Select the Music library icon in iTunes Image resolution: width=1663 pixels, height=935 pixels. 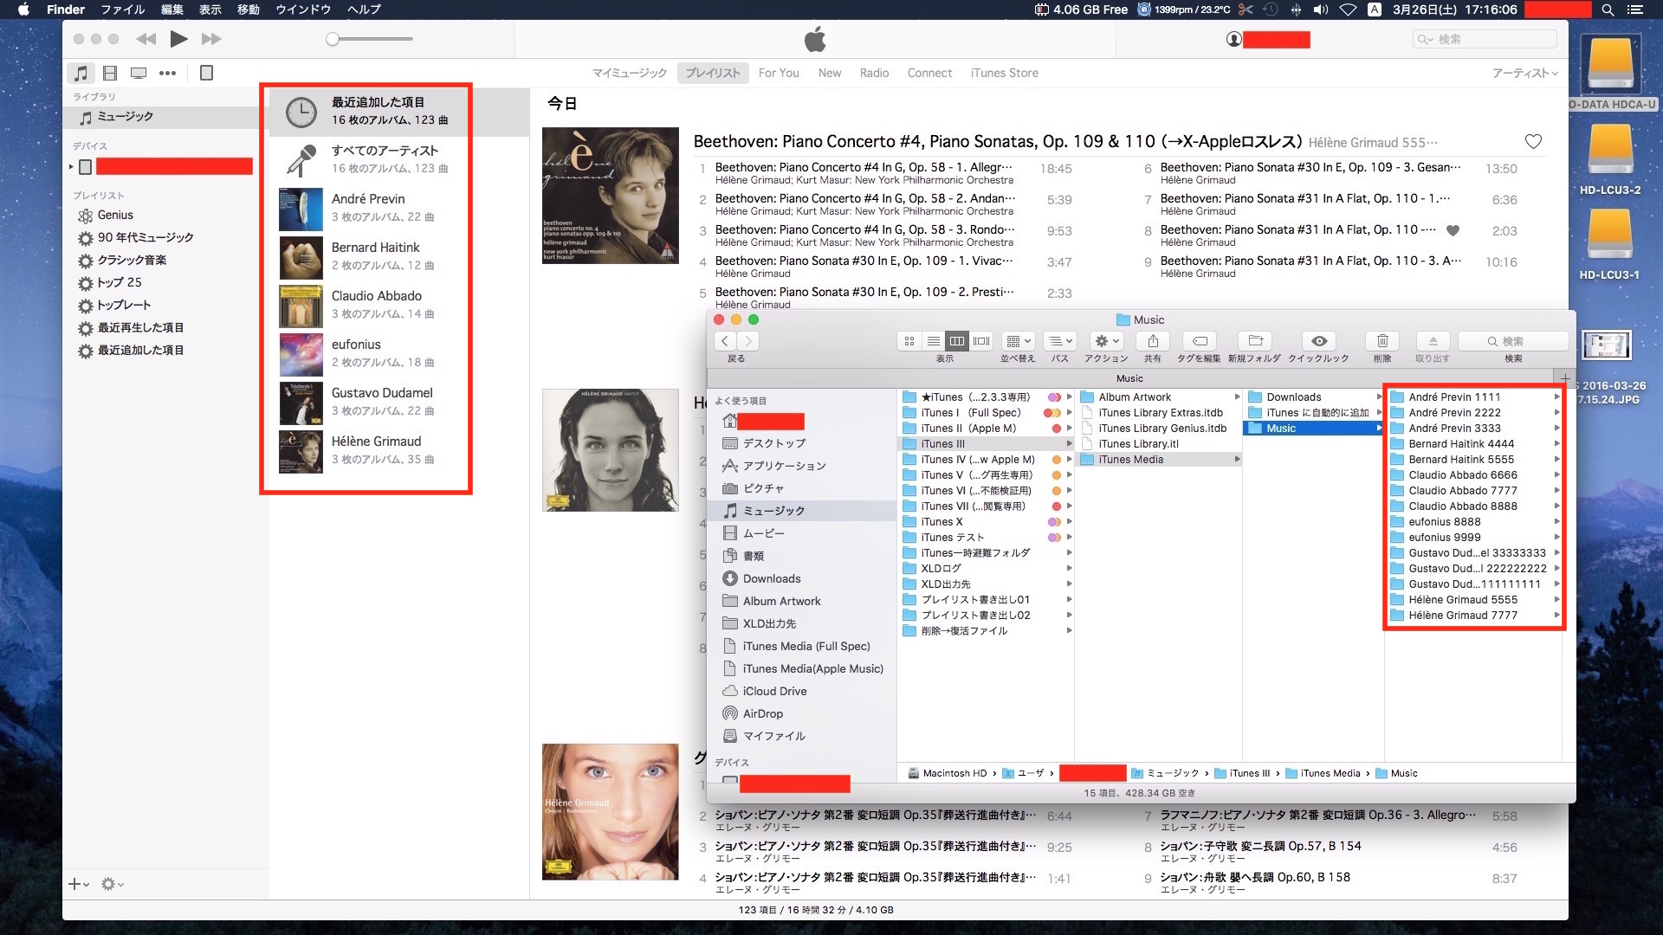[81, 74]
